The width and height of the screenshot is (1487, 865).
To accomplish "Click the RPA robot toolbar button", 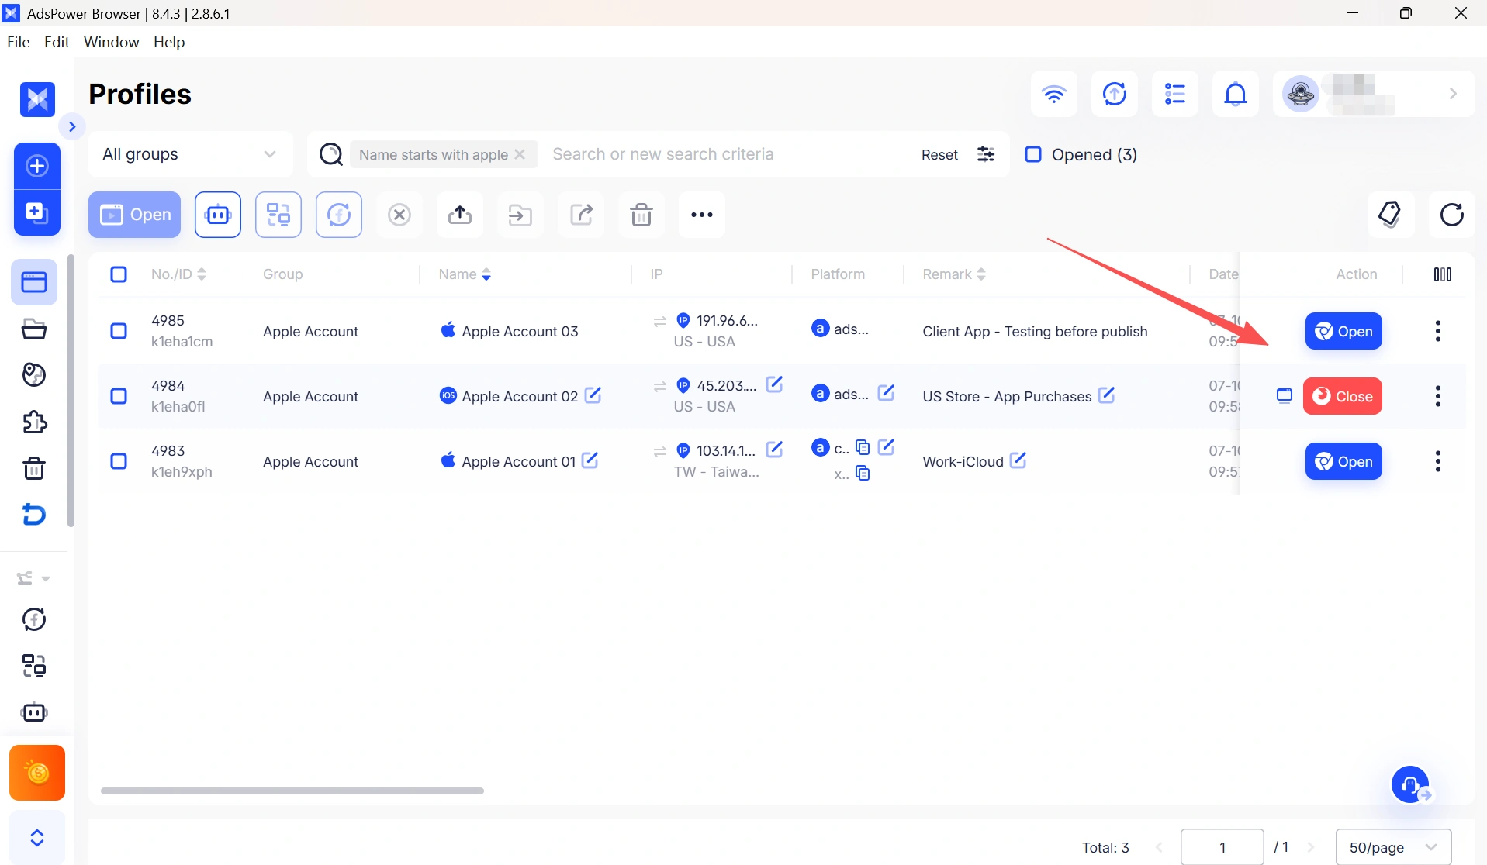I will click(218, 215).
